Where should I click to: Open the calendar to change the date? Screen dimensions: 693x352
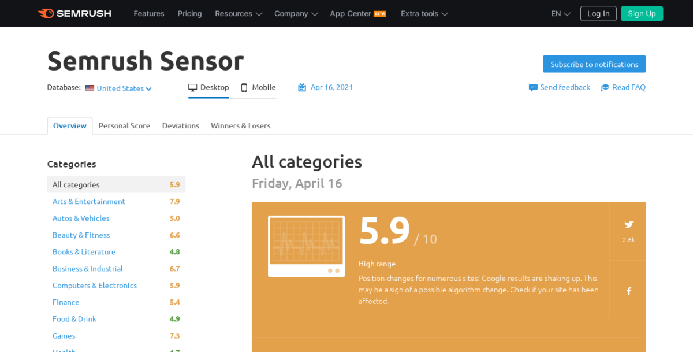[301, 87]
